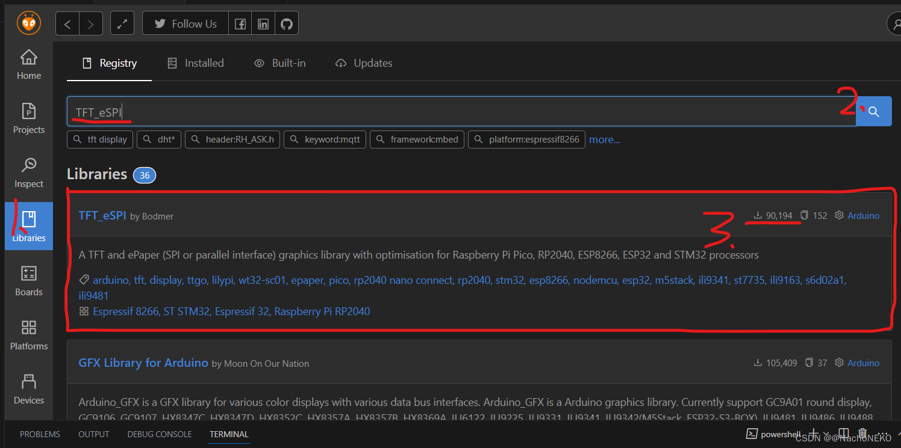Open the Facebook icon link
Viewport: 901px width, 448px height.
point(240,24)
